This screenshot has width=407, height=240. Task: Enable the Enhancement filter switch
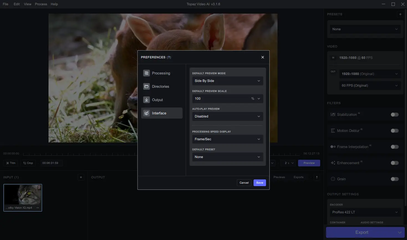[395, 163]
